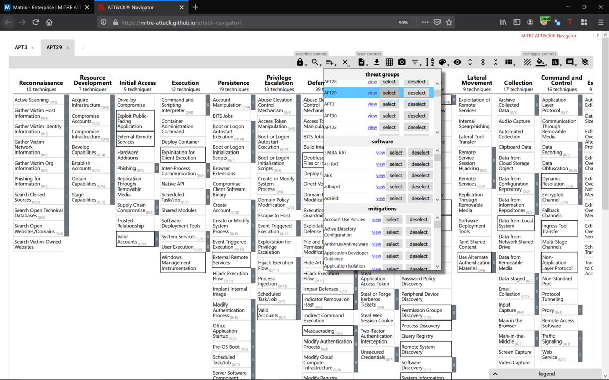The image size is (609, 380).
Task: Open the technique comment icon
Action: coord(570,62)
